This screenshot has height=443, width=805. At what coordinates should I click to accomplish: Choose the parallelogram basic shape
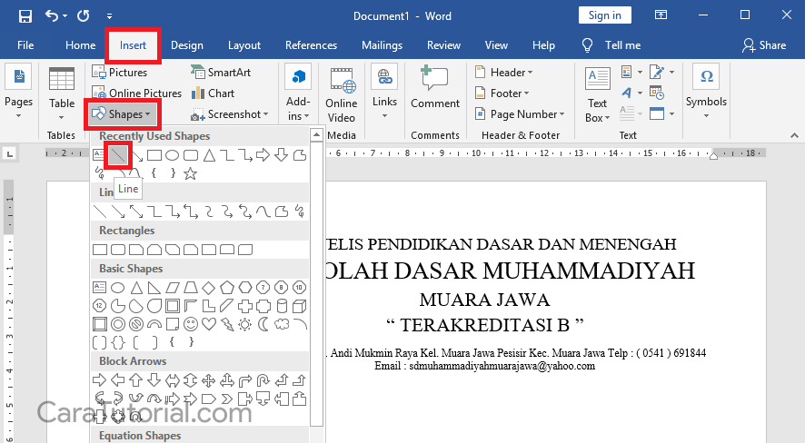(172, 288)
